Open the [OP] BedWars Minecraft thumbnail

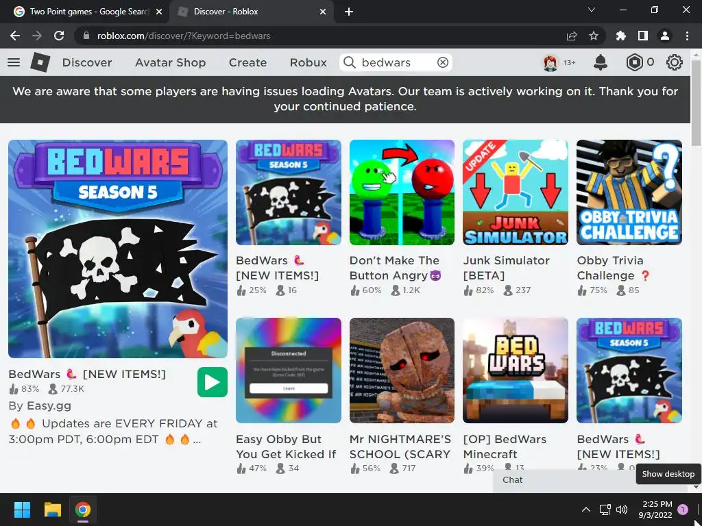(516, 371)
